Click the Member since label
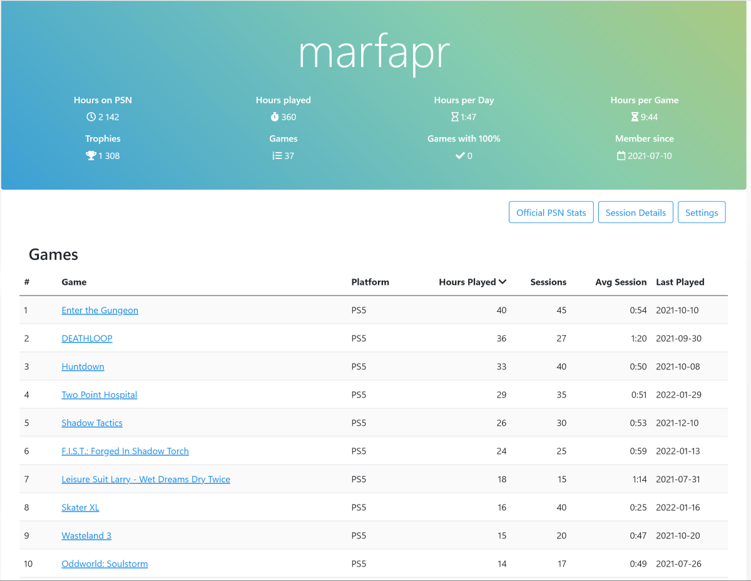Image resolution: width=751 pixels, height=581 pixels. click(645, 139)
